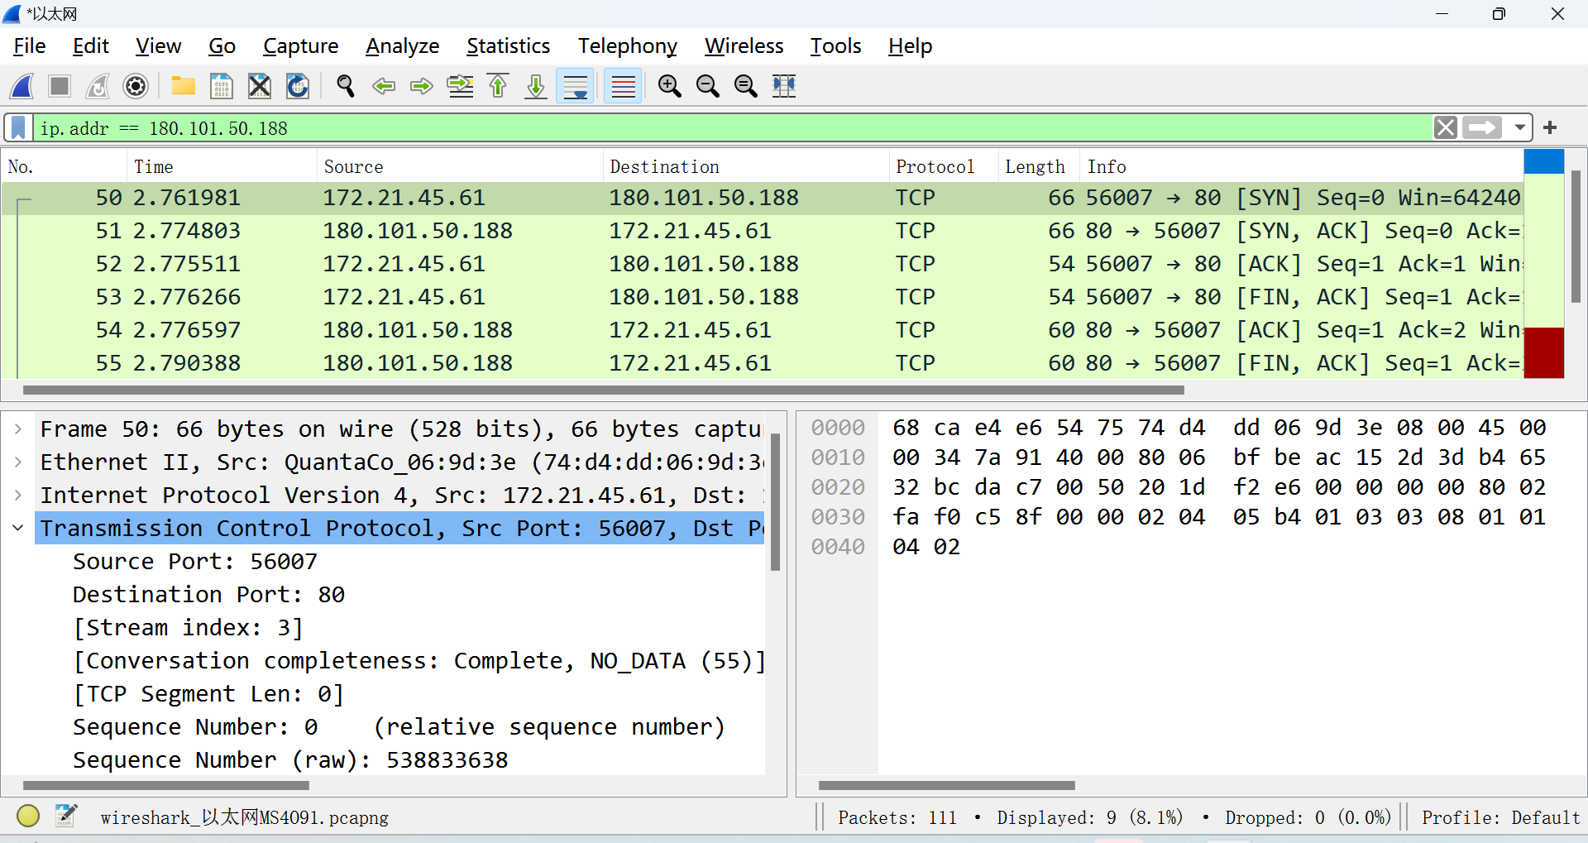Toggle packet colorization rules
This screenshot has height=843, width=1588.
(623, 86)
